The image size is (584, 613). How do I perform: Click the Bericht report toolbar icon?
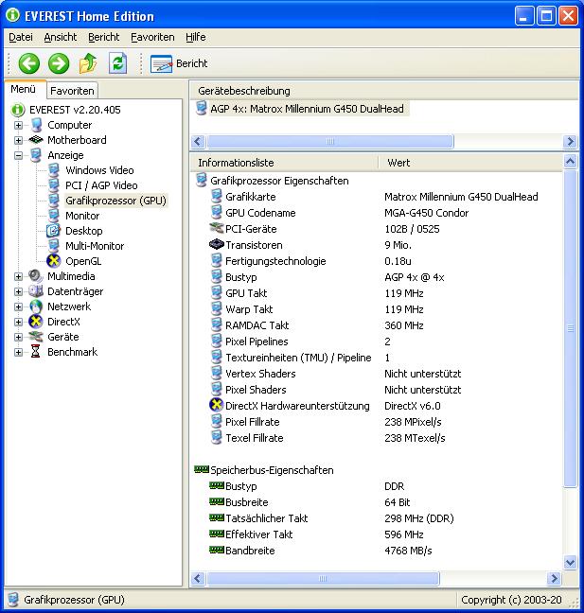(x=161, y=63)
